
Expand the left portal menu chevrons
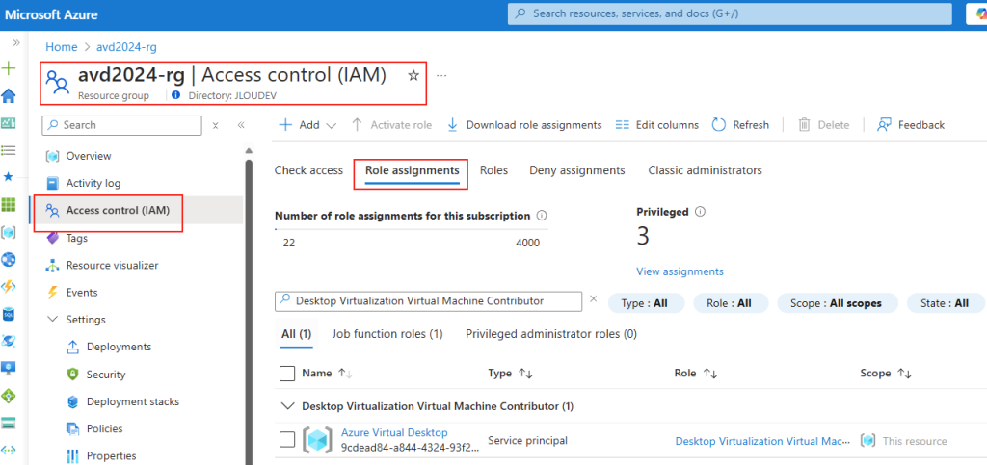click(x=16, y=42)
